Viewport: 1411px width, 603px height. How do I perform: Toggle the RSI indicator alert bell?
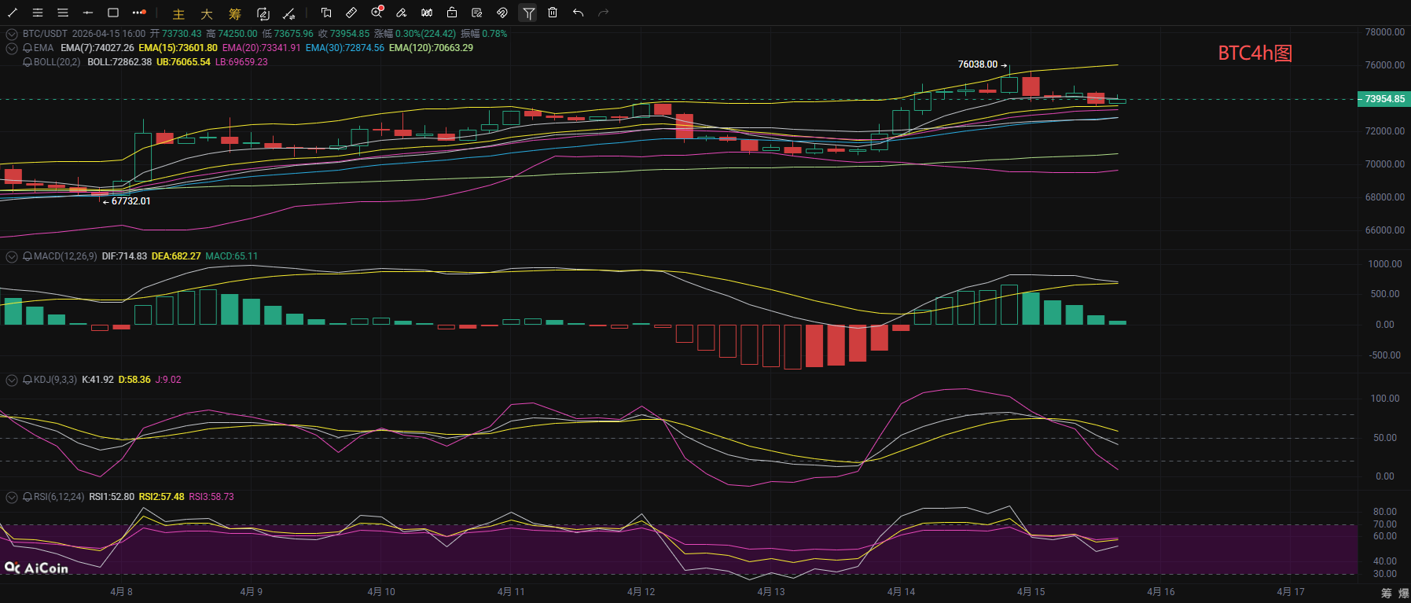click(28, 497)
